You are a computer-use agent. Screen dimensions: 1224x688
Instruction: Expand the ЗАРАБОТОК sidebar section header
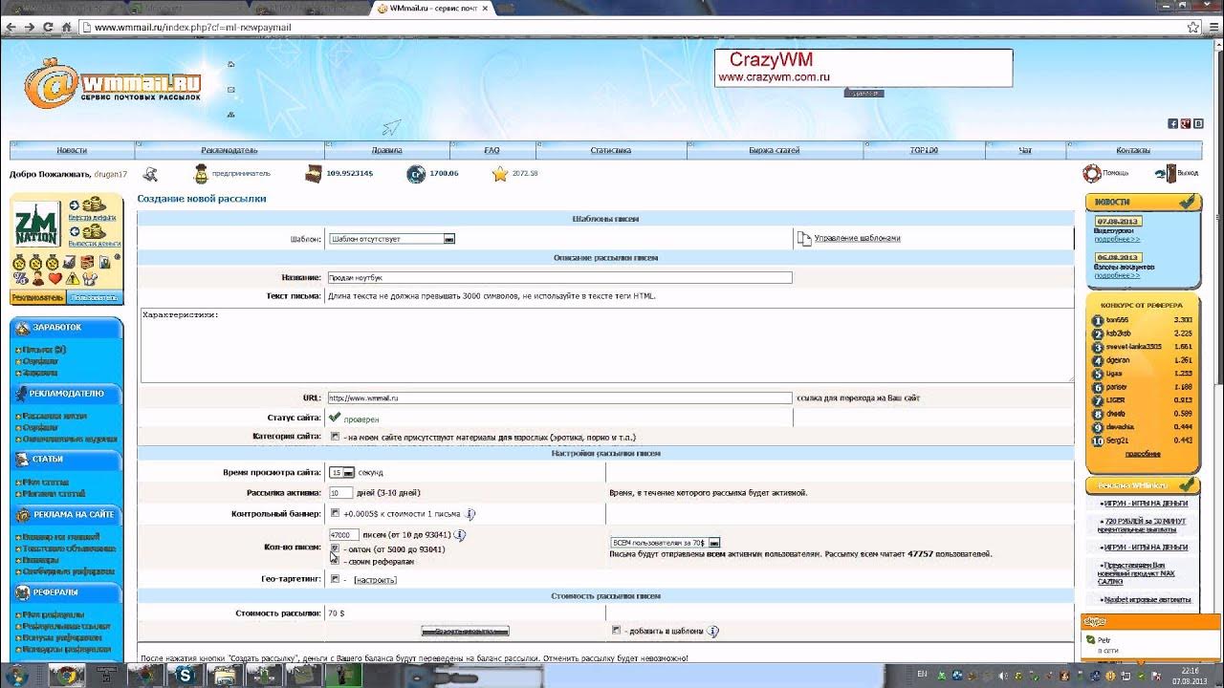(x=66, y=327)
